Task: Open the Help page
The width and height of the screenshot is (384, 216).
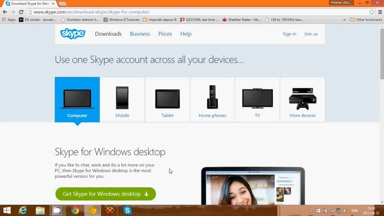Action: 186,34
